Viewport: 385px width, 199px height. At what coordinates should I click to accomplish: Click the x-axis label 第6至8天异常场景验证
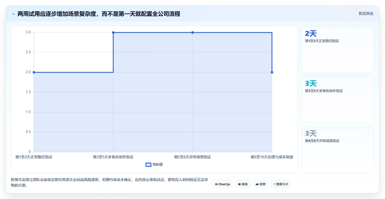pos(192,157)
